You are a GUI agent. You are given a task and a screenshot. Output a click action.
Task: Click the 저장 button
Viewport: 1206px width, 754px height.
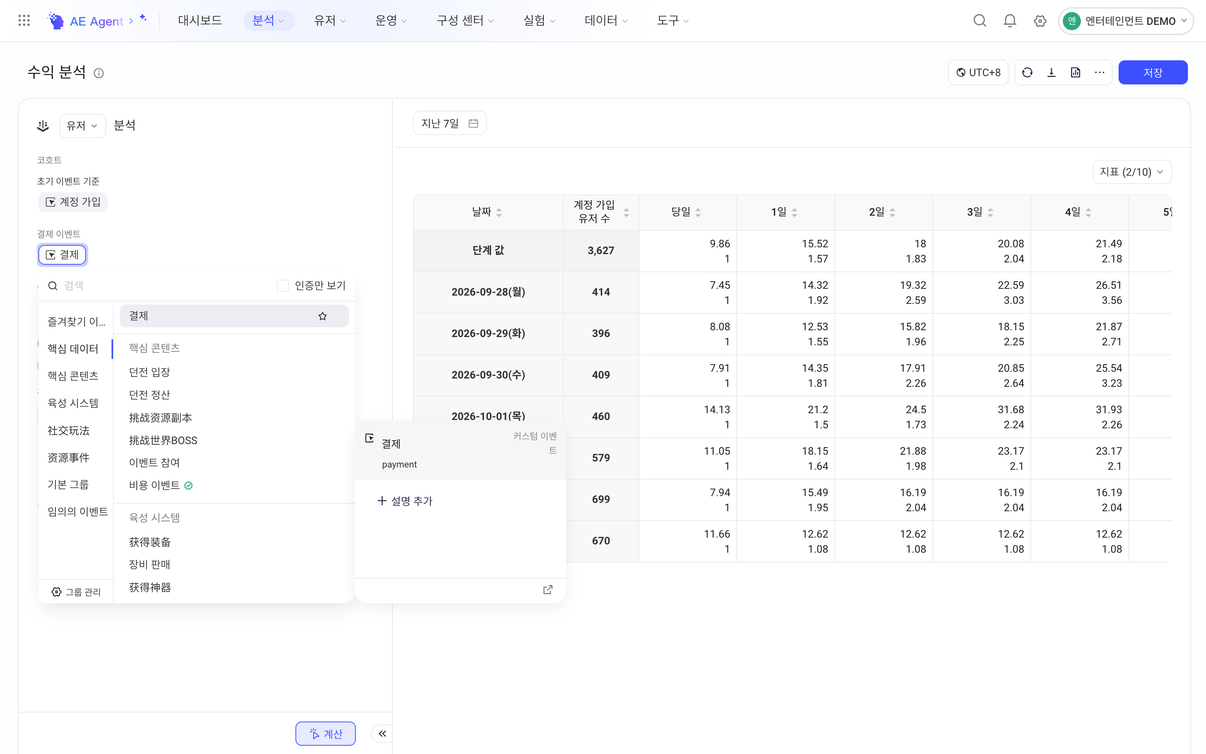point(1153,73)
